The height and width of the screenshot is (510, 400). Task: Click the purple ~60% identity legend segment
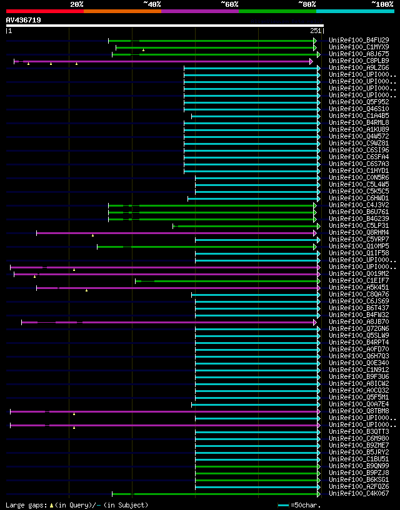pos(200,11)
